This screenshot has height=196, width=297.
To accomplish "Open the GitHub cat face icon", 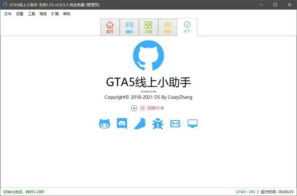I will 104,124.
